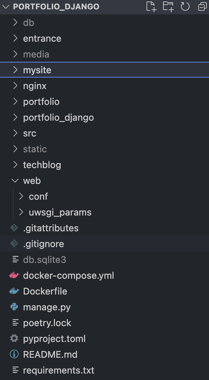Click the Refresh Explorer icon
Viewport: 209px width, 380px height.
click(185, 6)
